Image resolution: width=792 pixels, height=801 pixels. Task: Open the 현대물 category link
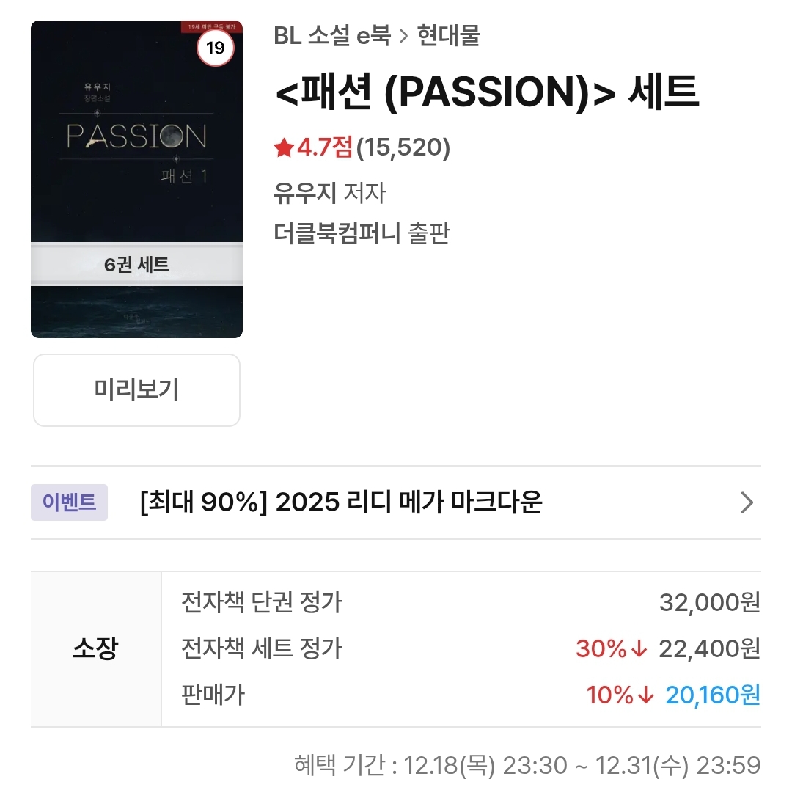(x=448, y=35)
